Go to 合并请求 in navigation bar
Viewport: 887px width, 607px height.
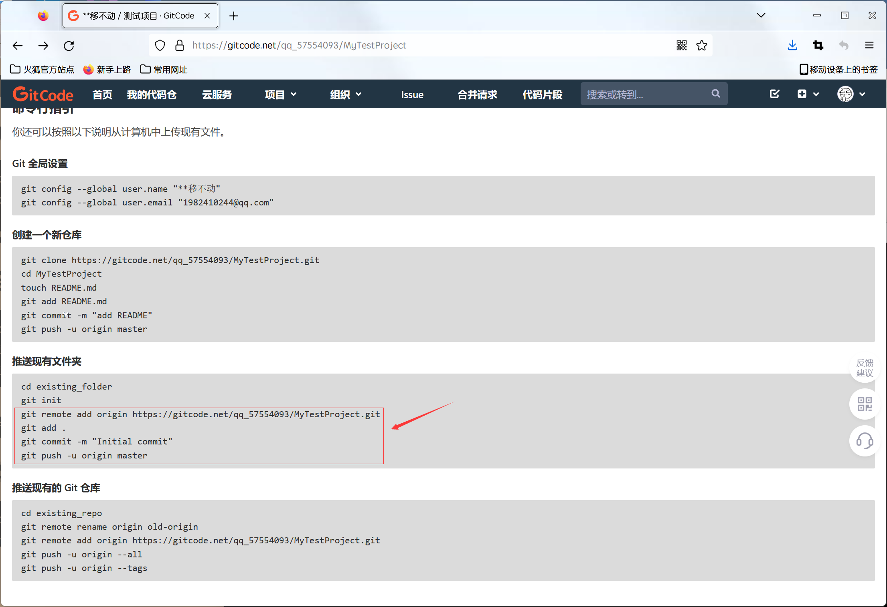coord(477,95)
